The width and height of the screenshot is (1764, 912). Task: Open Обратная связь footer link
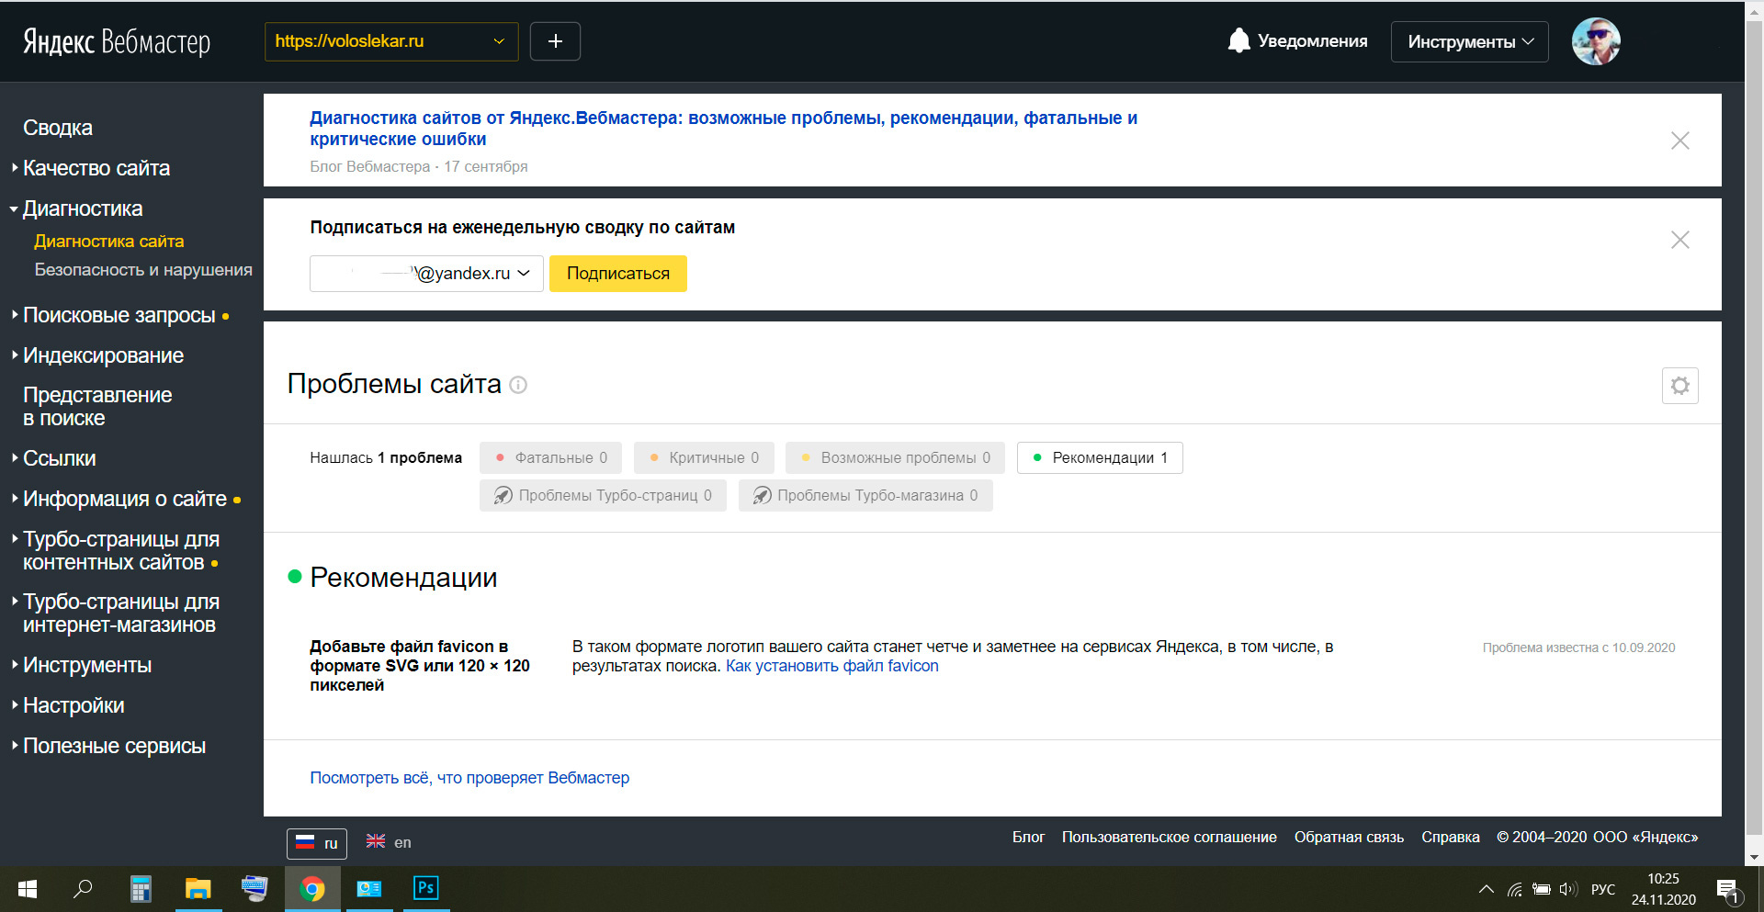coord(1349,837)
